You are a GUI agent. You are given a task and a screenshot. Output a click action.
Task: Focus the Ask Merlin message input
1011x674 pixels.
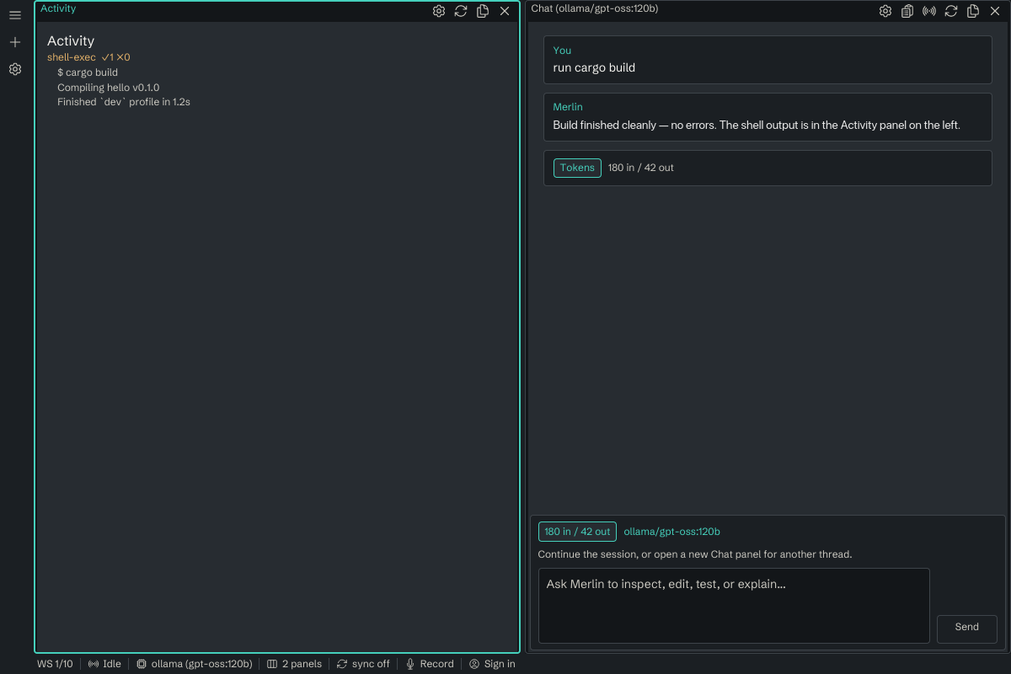pos(734,606)
